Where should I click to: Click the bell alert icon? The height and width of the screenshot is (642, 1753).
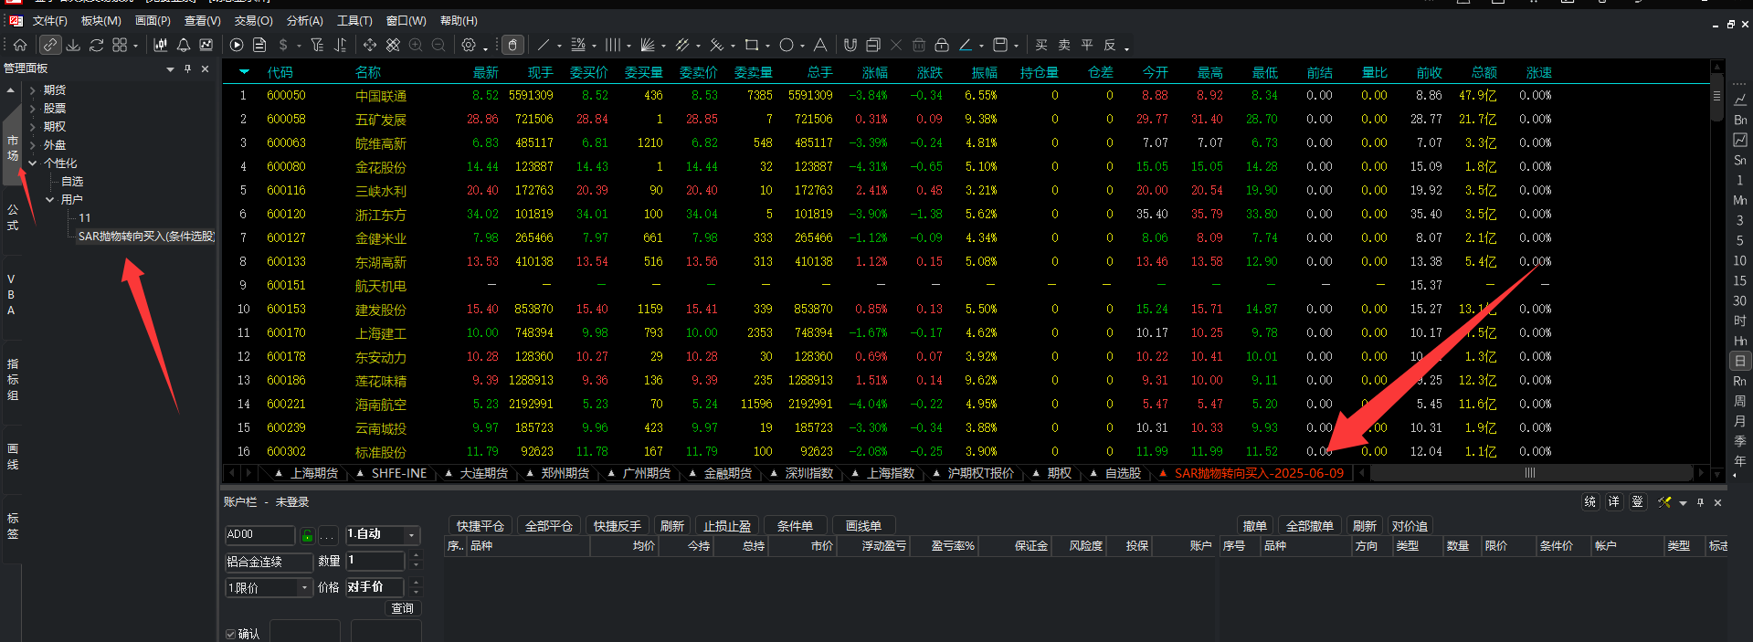[x=184, y=45]
